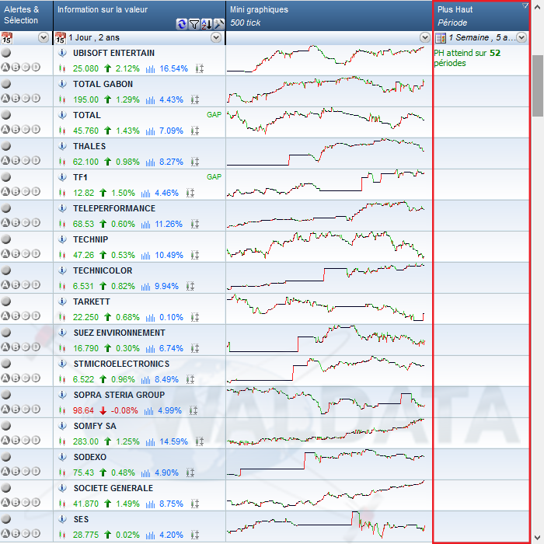This screenshot has height=544, width=544.
Task: Toggle alert circle for TOTAL
Action: point(6,115)
